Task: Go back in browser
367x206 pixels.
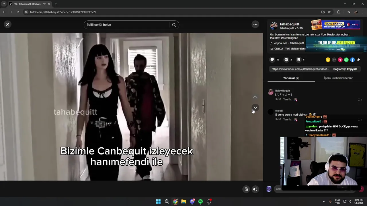Action: pyautogui.click(x=4, y=12)
